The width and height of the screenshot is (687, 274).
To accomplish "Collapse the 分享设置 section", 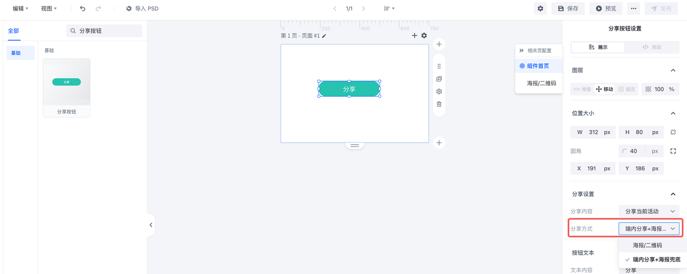I will (x=673, y=194).
